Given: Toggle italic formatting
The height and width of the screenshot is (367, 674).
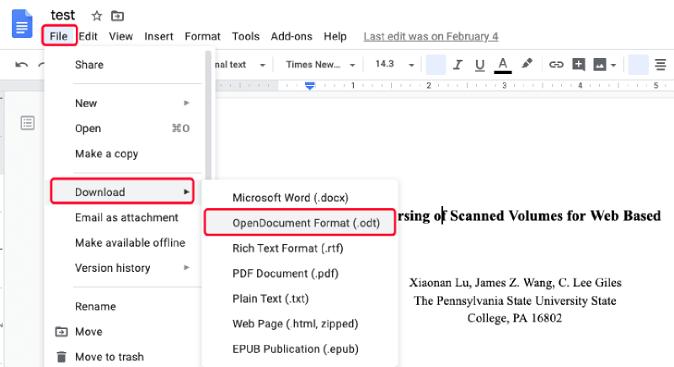Looking at the screenshot, I should (x=459, y=64).
